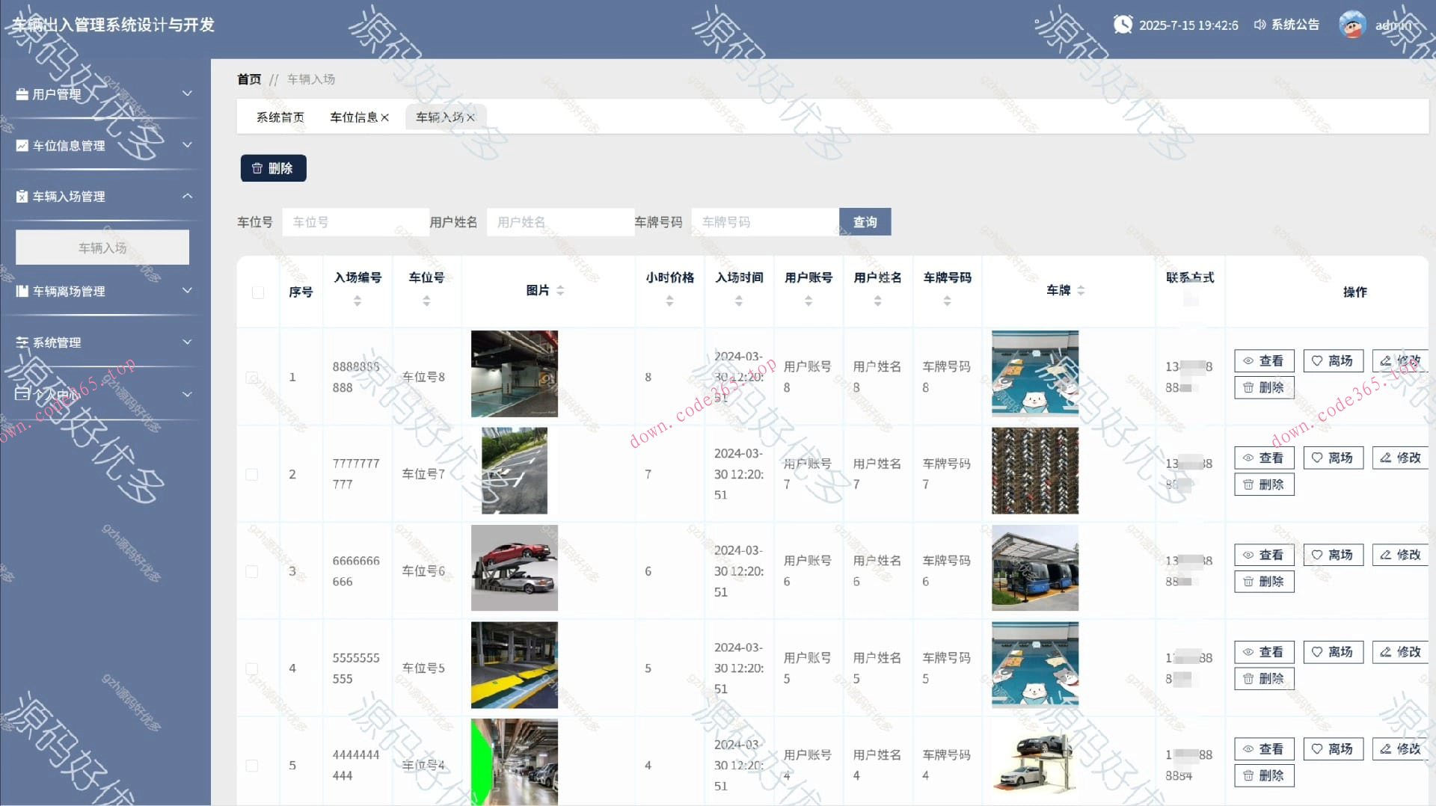This screenshot has width=1436, height=806.
Task: Open the 用户管理 sidebar menu icon
Action: click(x=21, y=93)
